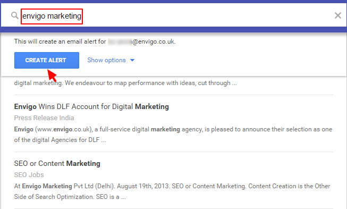Click the CREATE ALERT button
347x209 pixels.
tap(47, 60)
